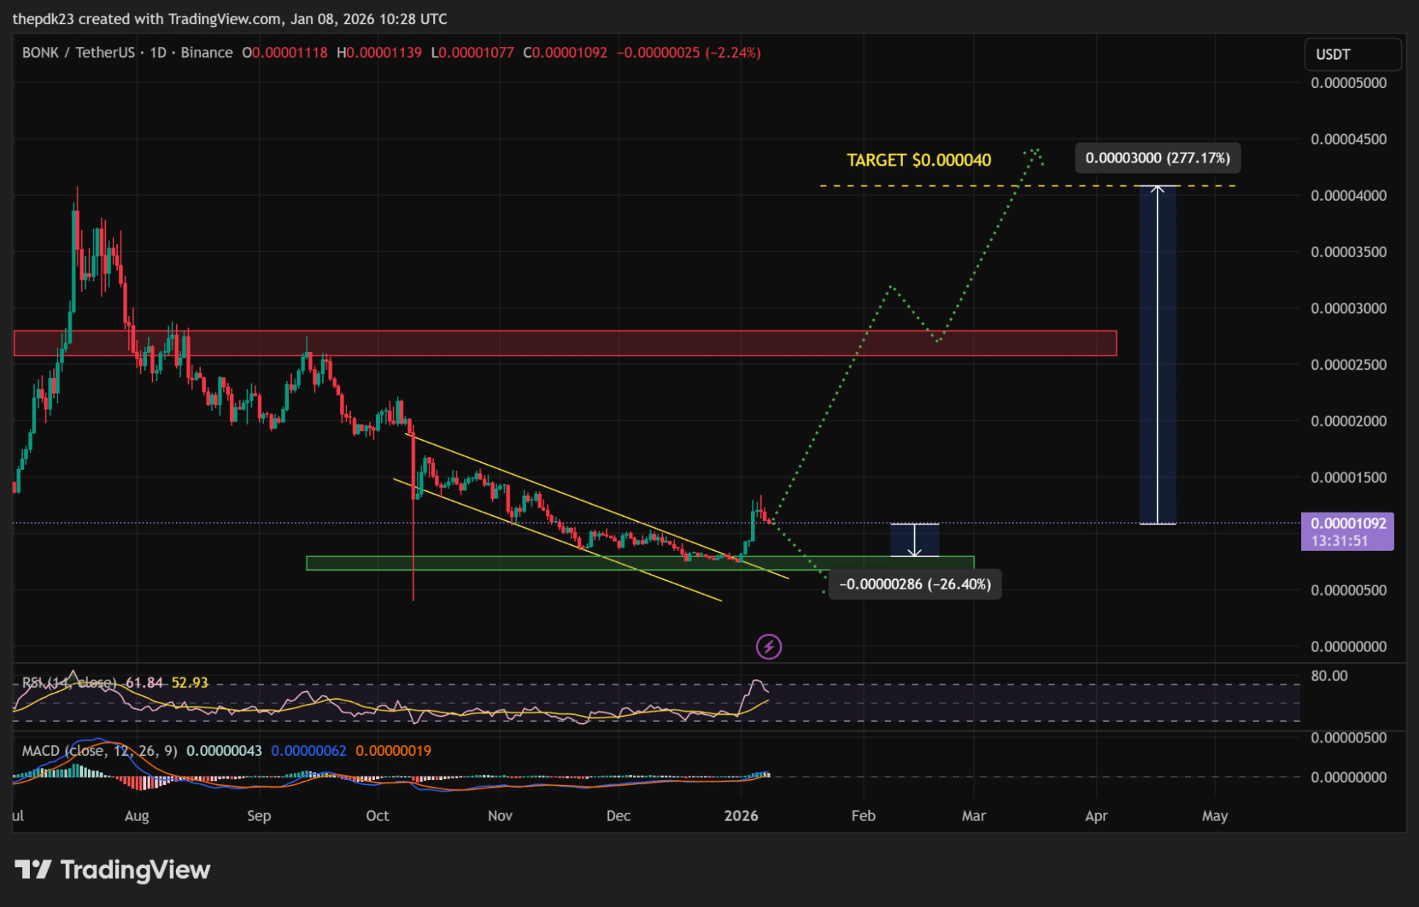1419x907 pixels.
Task: Click the 0.00004000 price scale label
Action: [x=1348, y=196]
